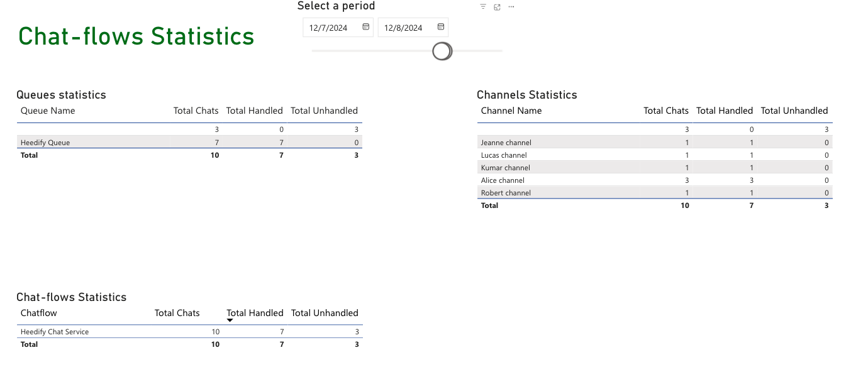Open focus mode for the period slicer
The image size is (851, 372).
coord(497,7)
